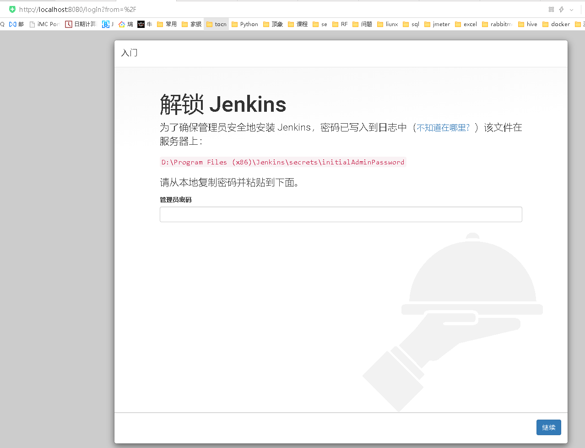585x448 pixels.
Task: Open the 课程 bookmark folder
Action: click(298, 24)
